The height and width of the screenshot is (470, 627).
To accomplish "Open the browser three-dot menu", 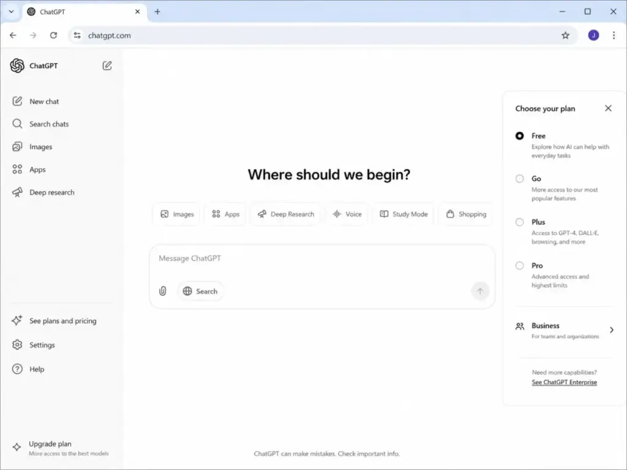I will 614,35.
